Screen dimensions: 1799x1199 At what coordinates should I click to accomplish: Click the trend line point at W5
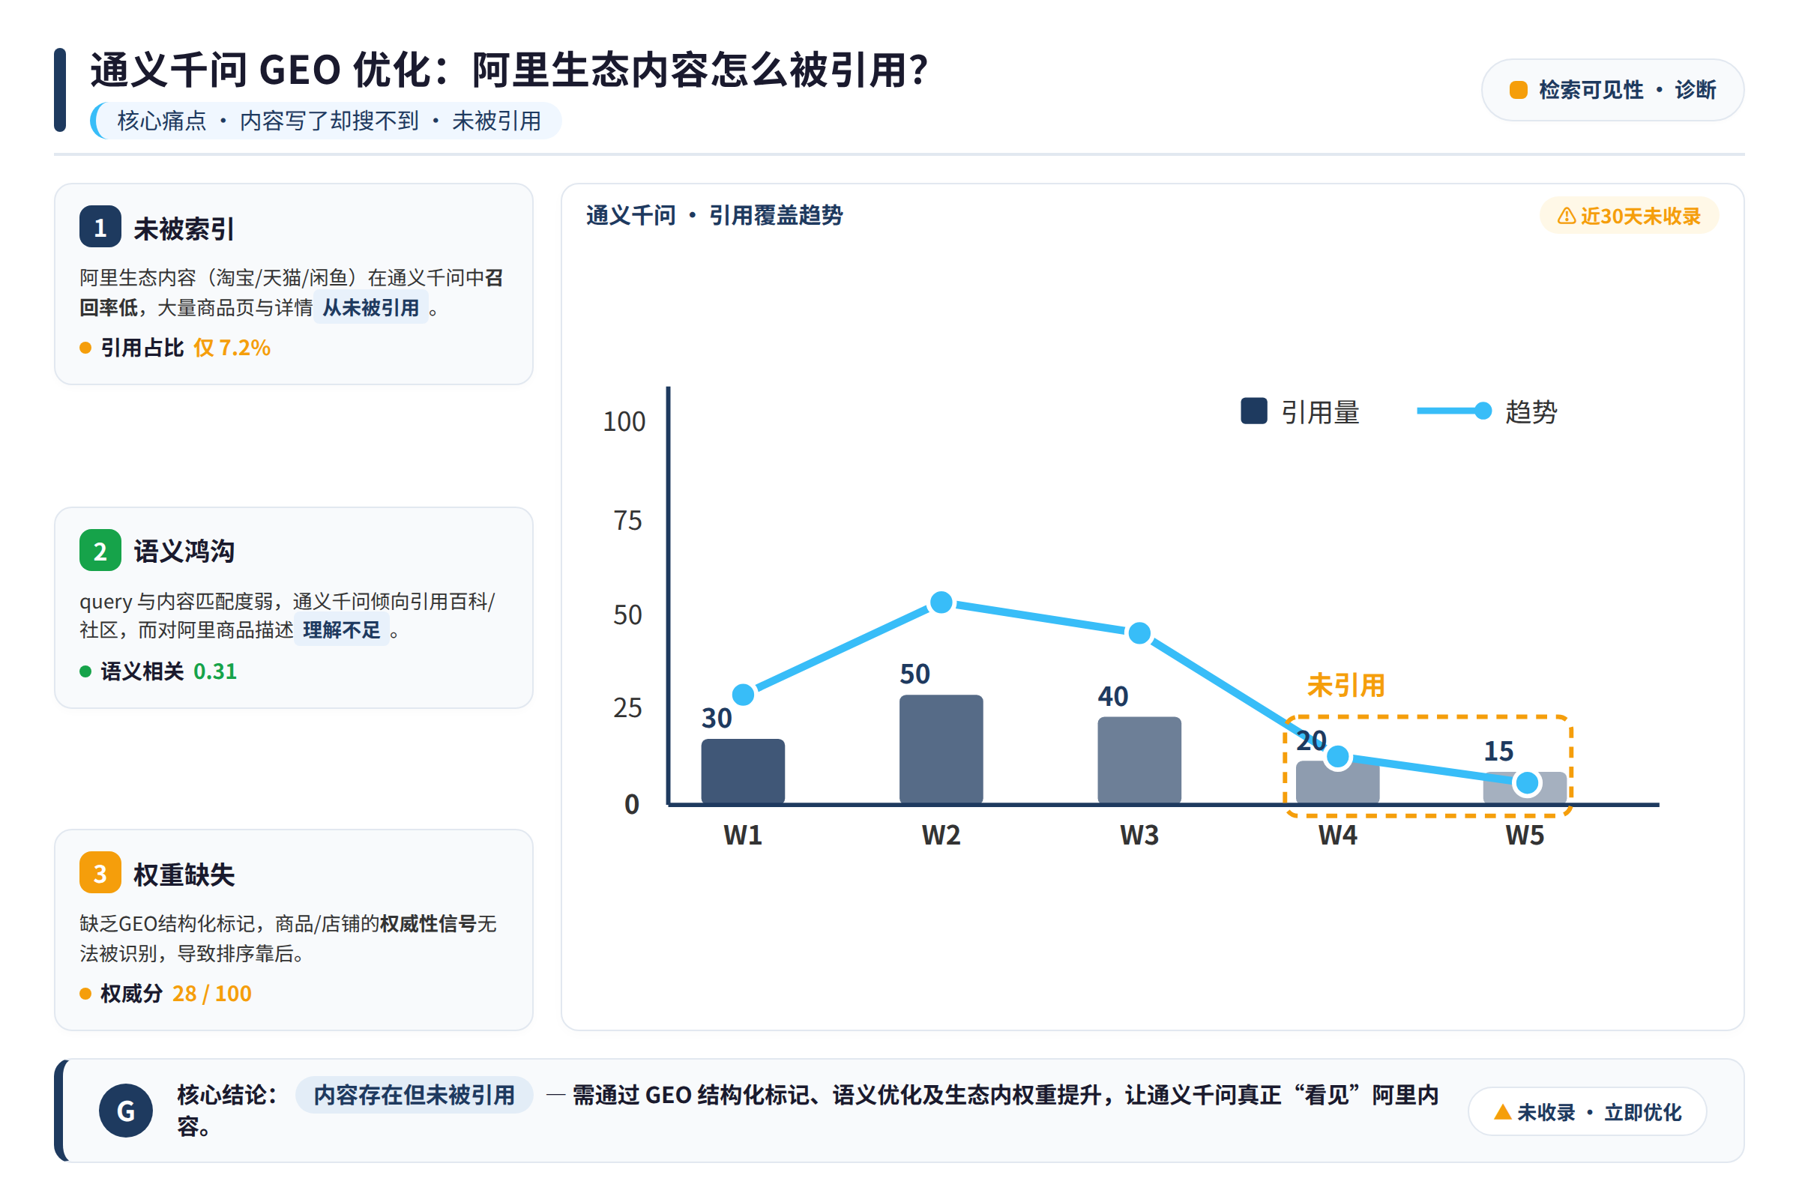pos(1528,783)
